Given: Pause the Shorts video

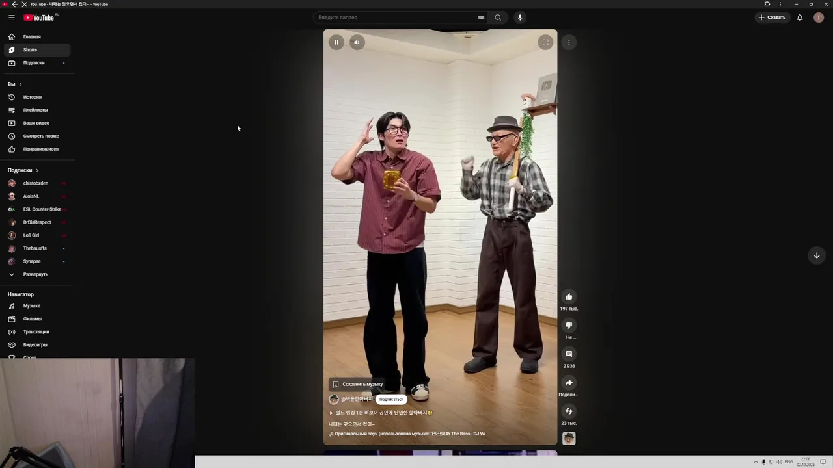Looking at the screenshot, I should [336, 42].
